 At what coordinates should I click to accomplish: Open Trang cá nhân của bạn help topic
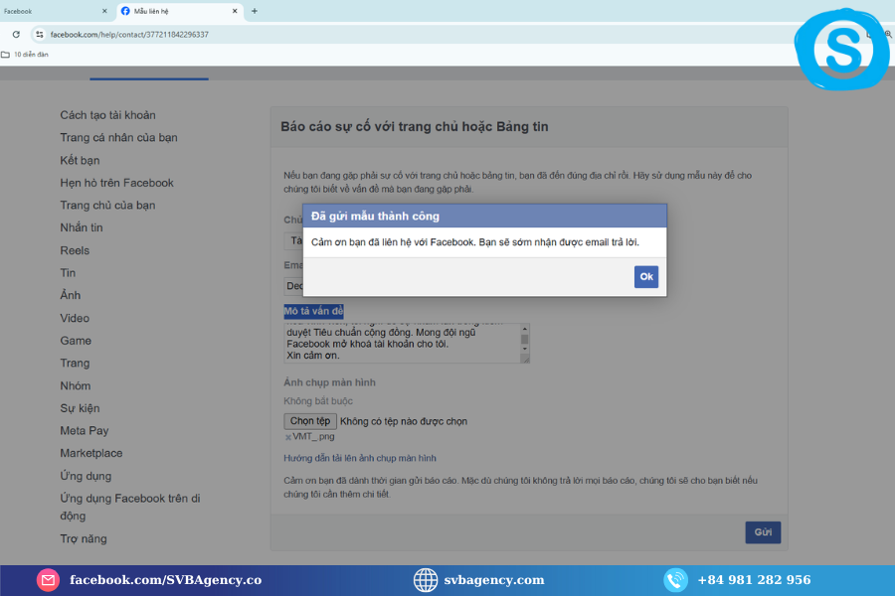[118, 137]
